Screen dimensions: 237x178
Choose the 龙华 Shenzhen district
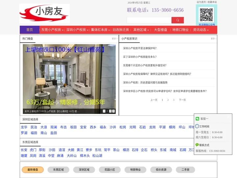tap(24, 127)
